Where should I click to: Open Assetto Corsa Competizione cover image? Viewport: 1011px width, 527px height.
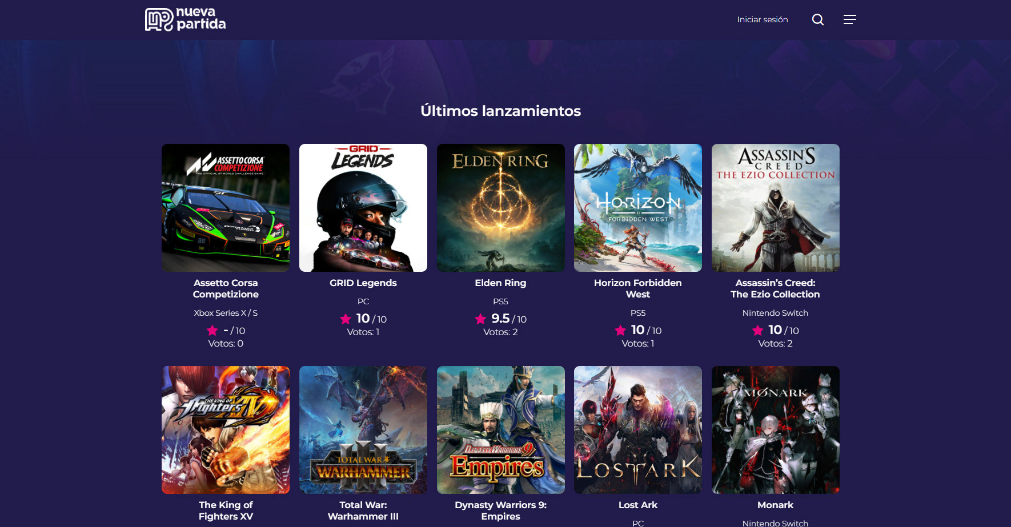pyautogui.click(x=226, y=208)
